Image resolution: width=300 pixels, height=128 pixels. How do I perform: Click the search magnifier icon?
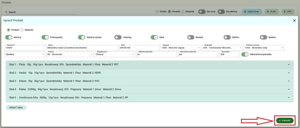coord(6,12)
